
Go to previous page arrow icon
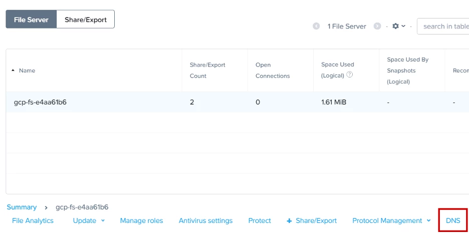point(316,26)
